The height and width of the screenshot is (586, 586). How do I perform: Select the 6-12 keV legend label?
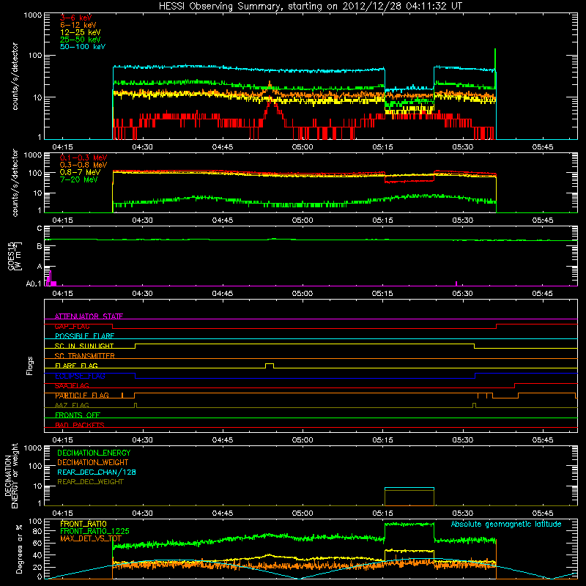tap(78, 25)
